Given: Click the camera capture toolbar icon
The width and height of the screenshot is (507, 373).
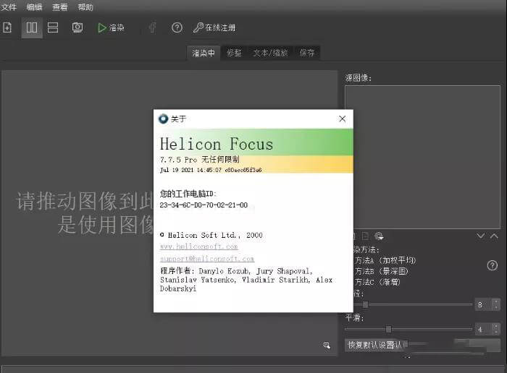Looking at the screenshot, I should 77,27.
